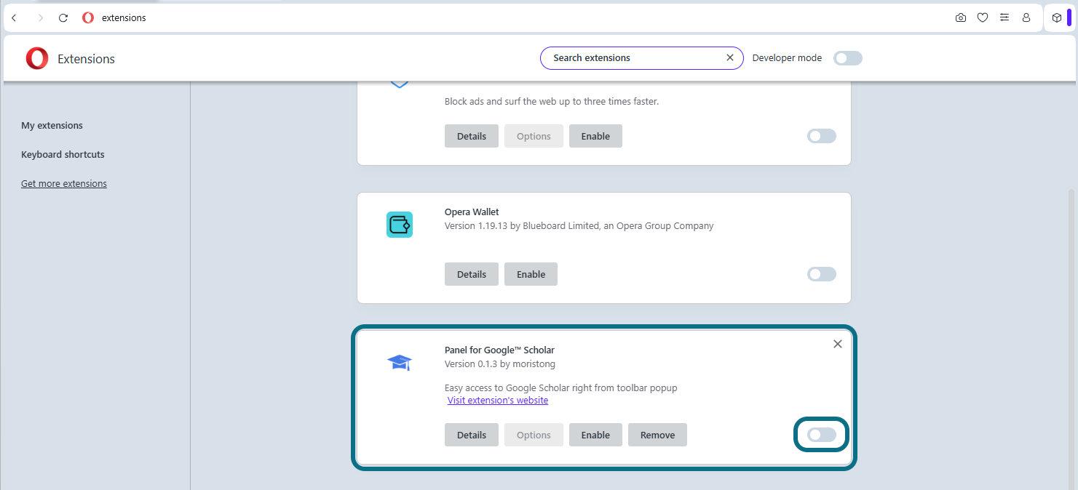The image size is (1078, 490).
Task: Go back using the browser back arrow
Action: point(14,18)
